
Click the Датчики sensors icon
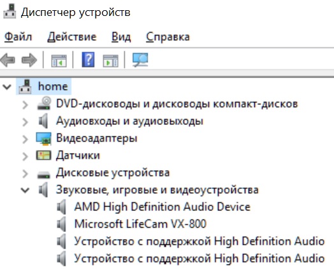(x=43, y=156)
